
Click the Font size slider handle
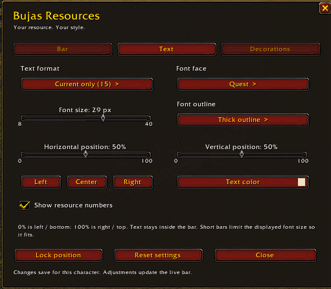click(x=103, y=118)
